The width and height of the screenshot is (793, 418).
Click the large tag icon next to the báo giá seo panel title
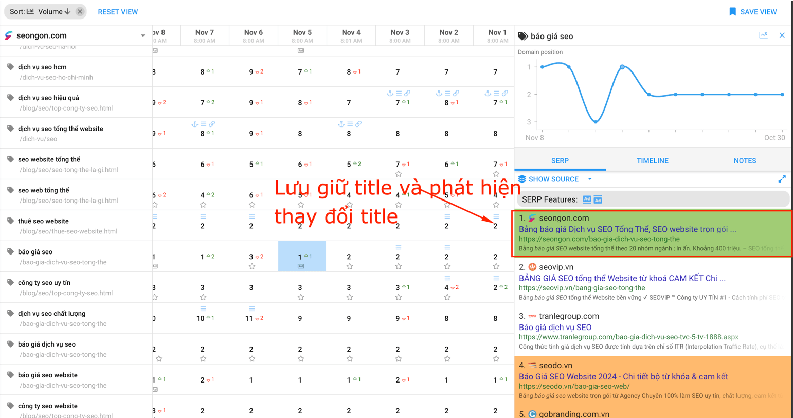(x=522, y=36)
